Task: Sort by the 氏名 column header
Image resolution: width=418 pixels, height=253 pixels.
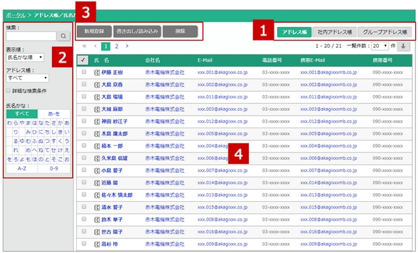Action: (x=102, y=60)
